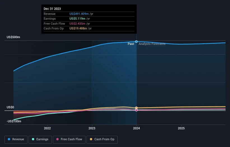This screenshot has width=230, height=147.
Task: Toggle Free Cash Flow series legend label
Action: pyautogui.click(x=71, y=139)
